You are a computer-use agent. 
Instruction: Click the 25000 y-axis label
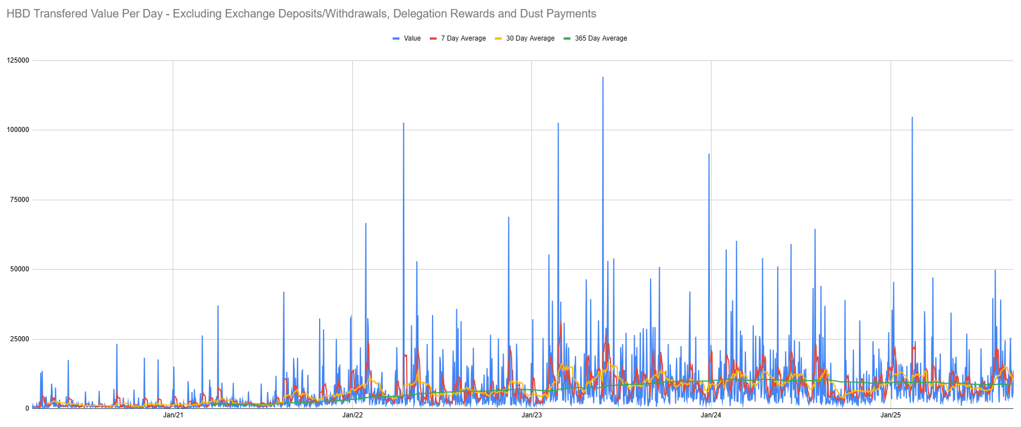20,339
